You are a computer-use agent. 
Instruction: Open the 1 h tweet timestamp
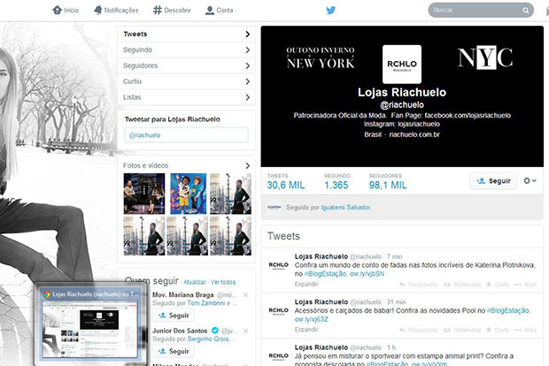point(391,347)
